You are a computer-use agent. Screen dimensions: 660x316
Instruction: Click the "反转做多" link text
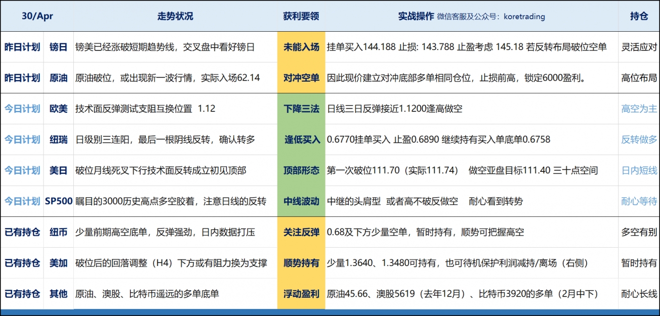[639, 140]
